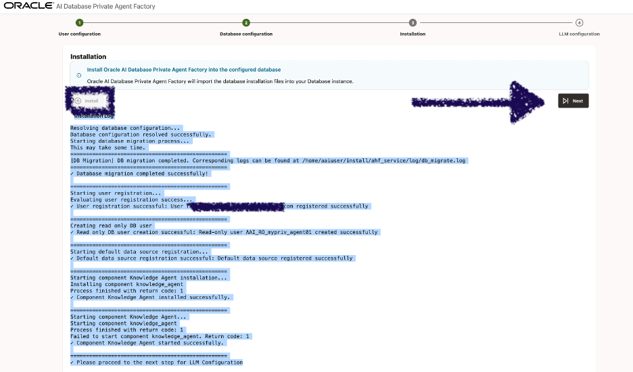
Task: Click the info icon in the install banner
Action: (x=78, y=75)
